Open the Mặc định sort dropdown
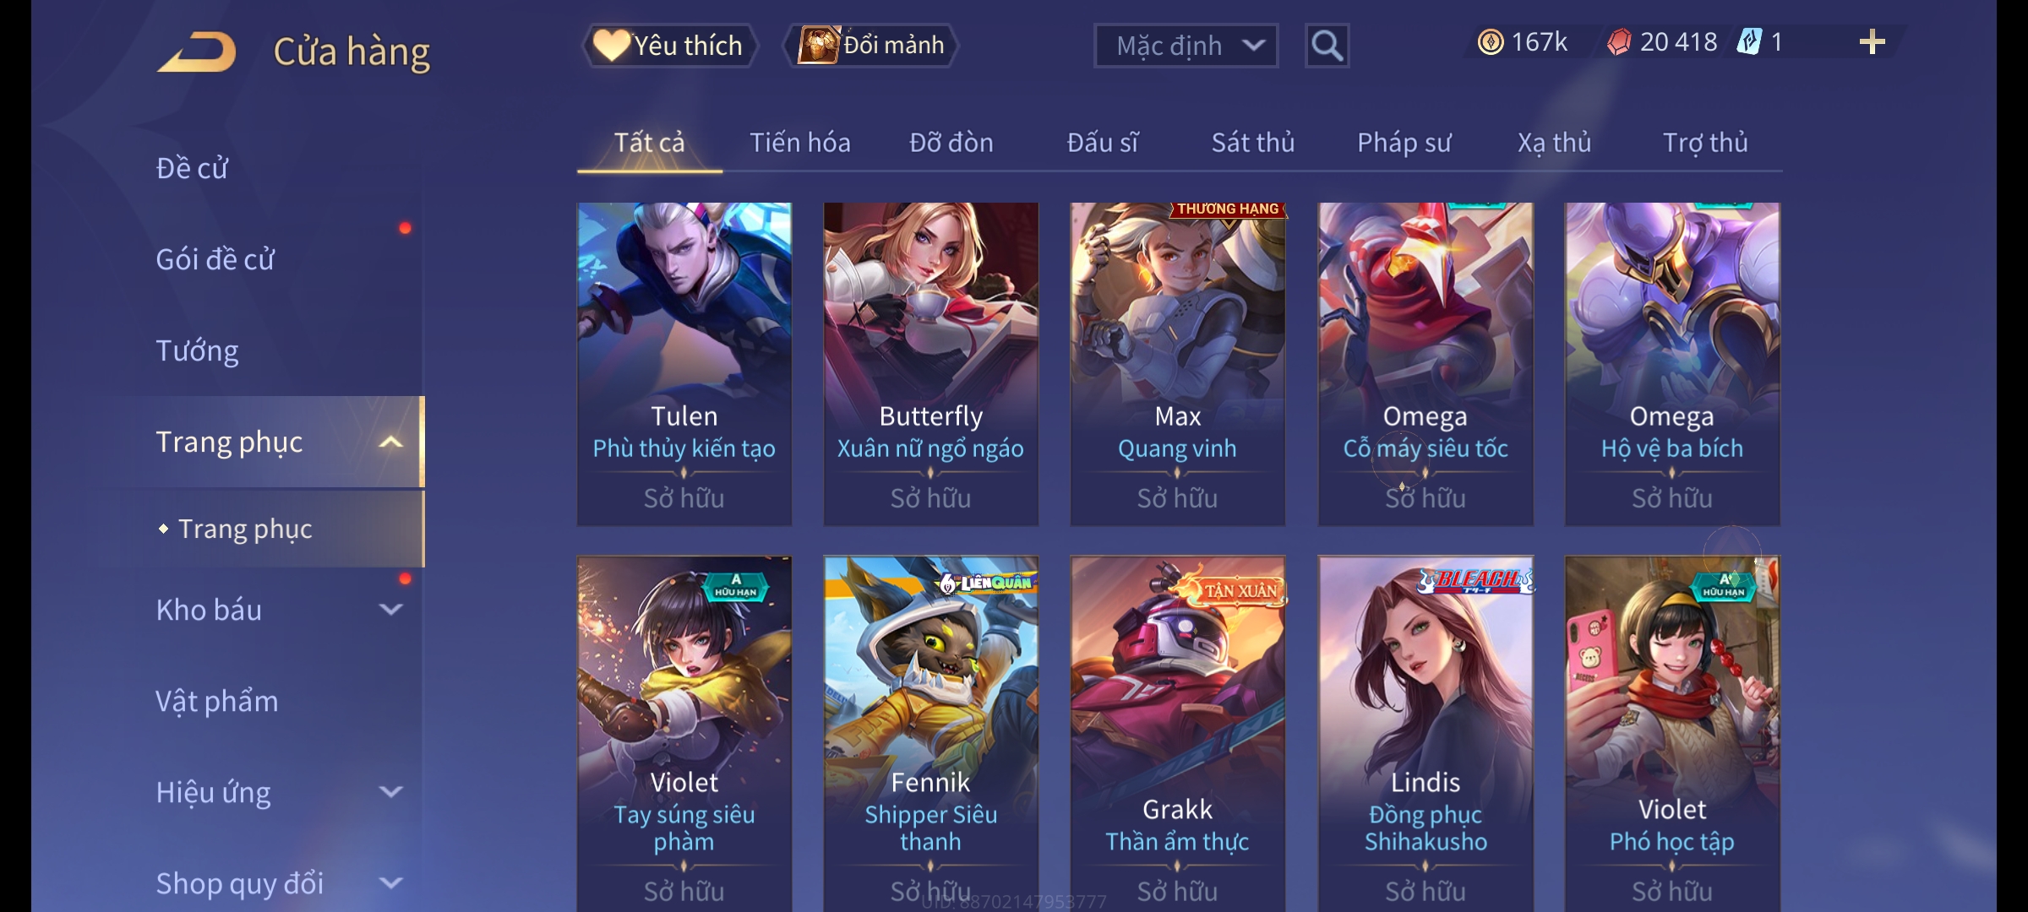2028x912 pixels. coord(1186,46)
